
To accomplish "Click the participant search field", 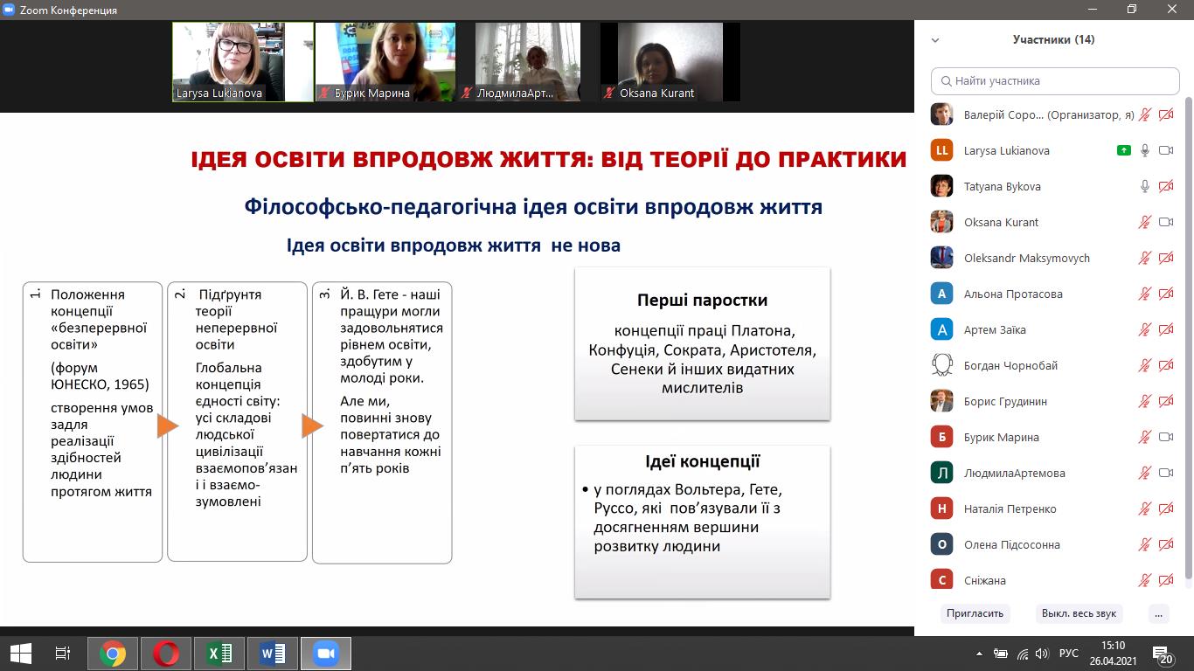I will coord(1055,81).
